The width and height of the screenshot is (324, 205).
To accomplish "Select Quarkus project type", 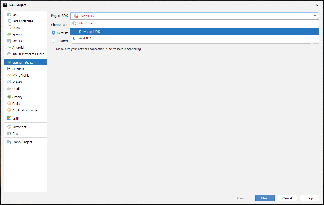I will [x=25, y=69].
